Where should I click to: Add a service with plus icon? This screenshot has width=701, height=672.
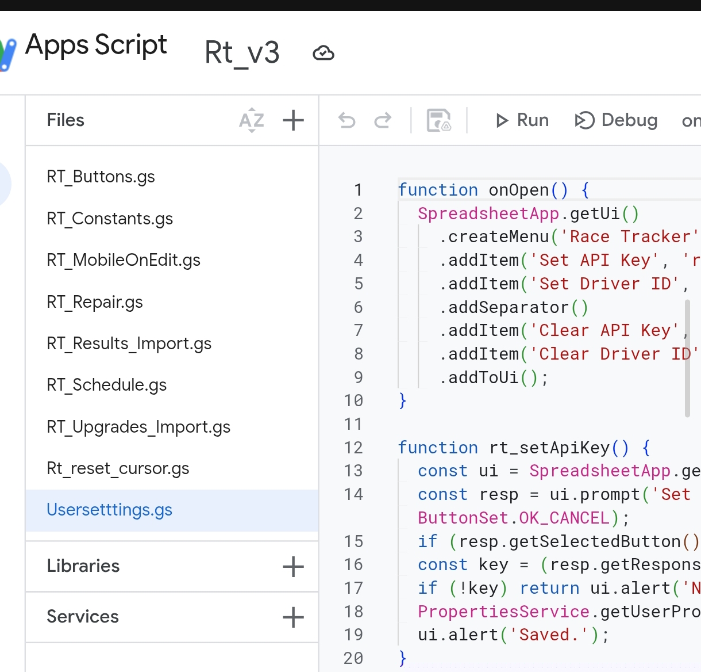[293, 617]
